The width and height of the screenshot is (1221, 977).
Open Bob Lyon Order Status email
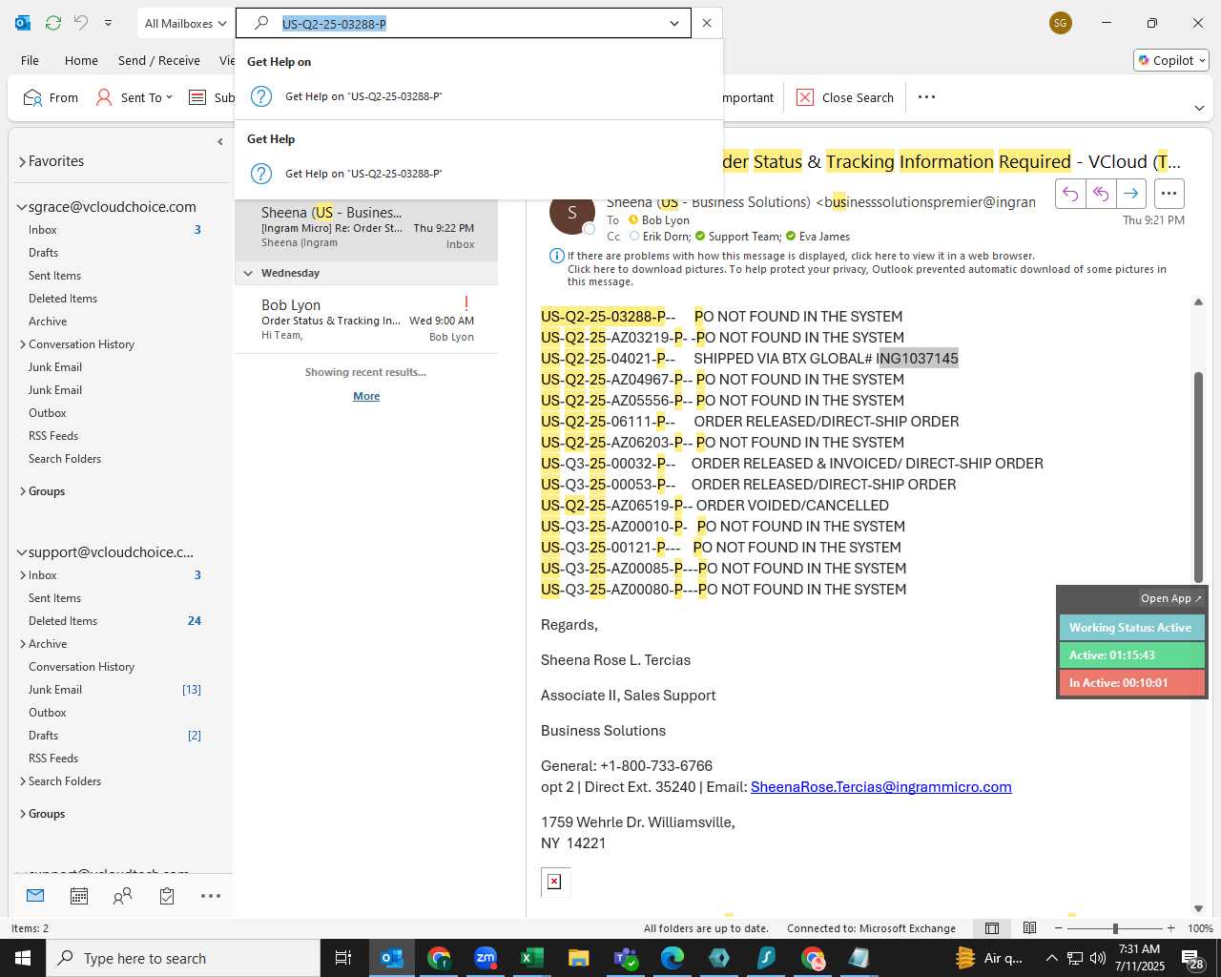click(366, 320)
